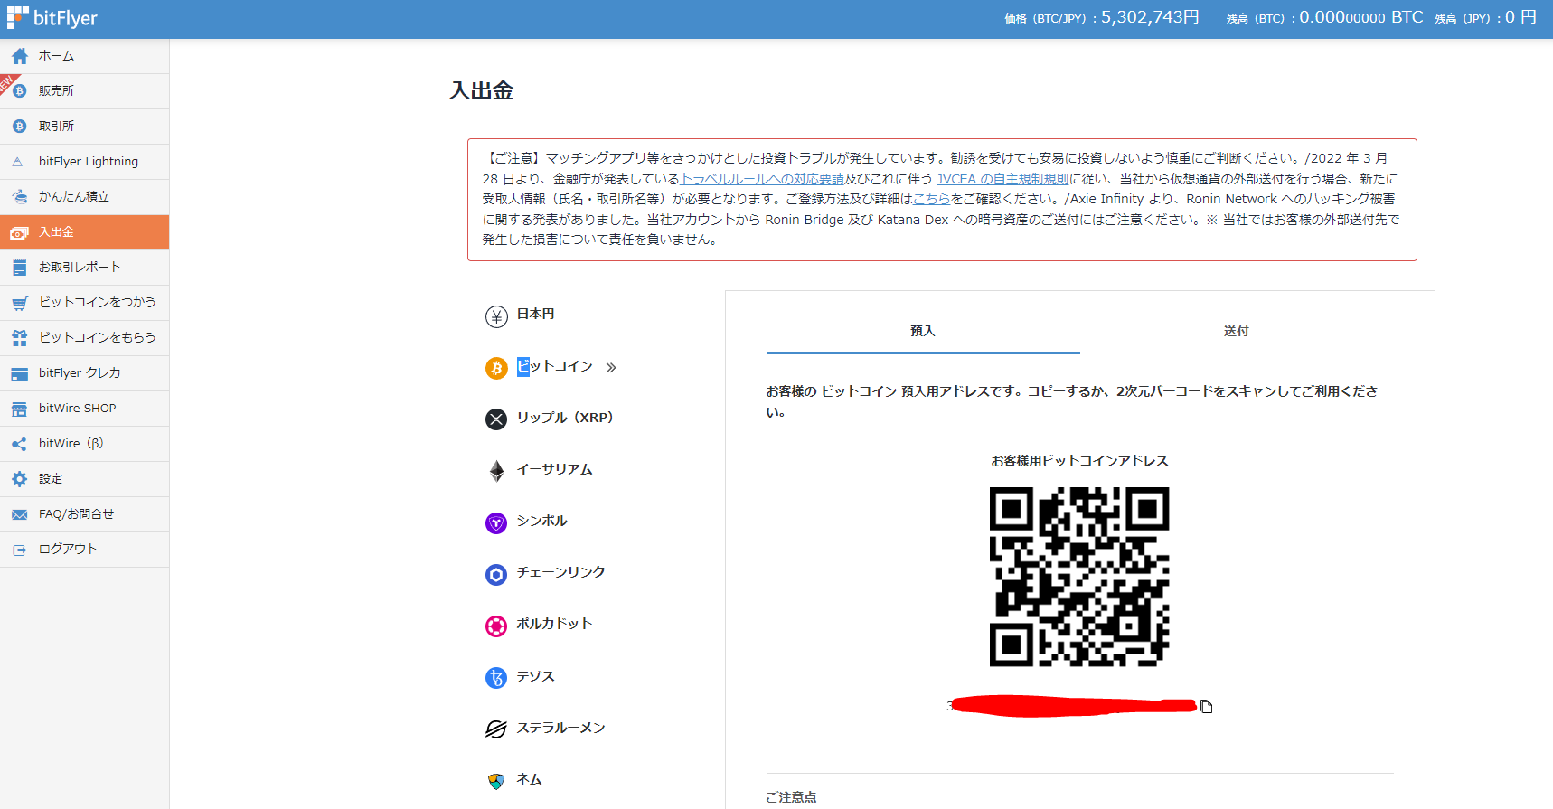Click the 取引所 bitcoin icon
This screenshot has height=809, width=1553.
tap(20, 127)
